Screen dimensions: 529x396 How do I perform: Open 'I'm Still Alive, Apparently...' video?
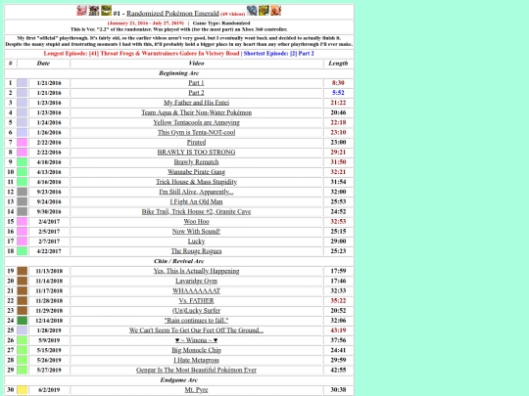coord(196,192)
